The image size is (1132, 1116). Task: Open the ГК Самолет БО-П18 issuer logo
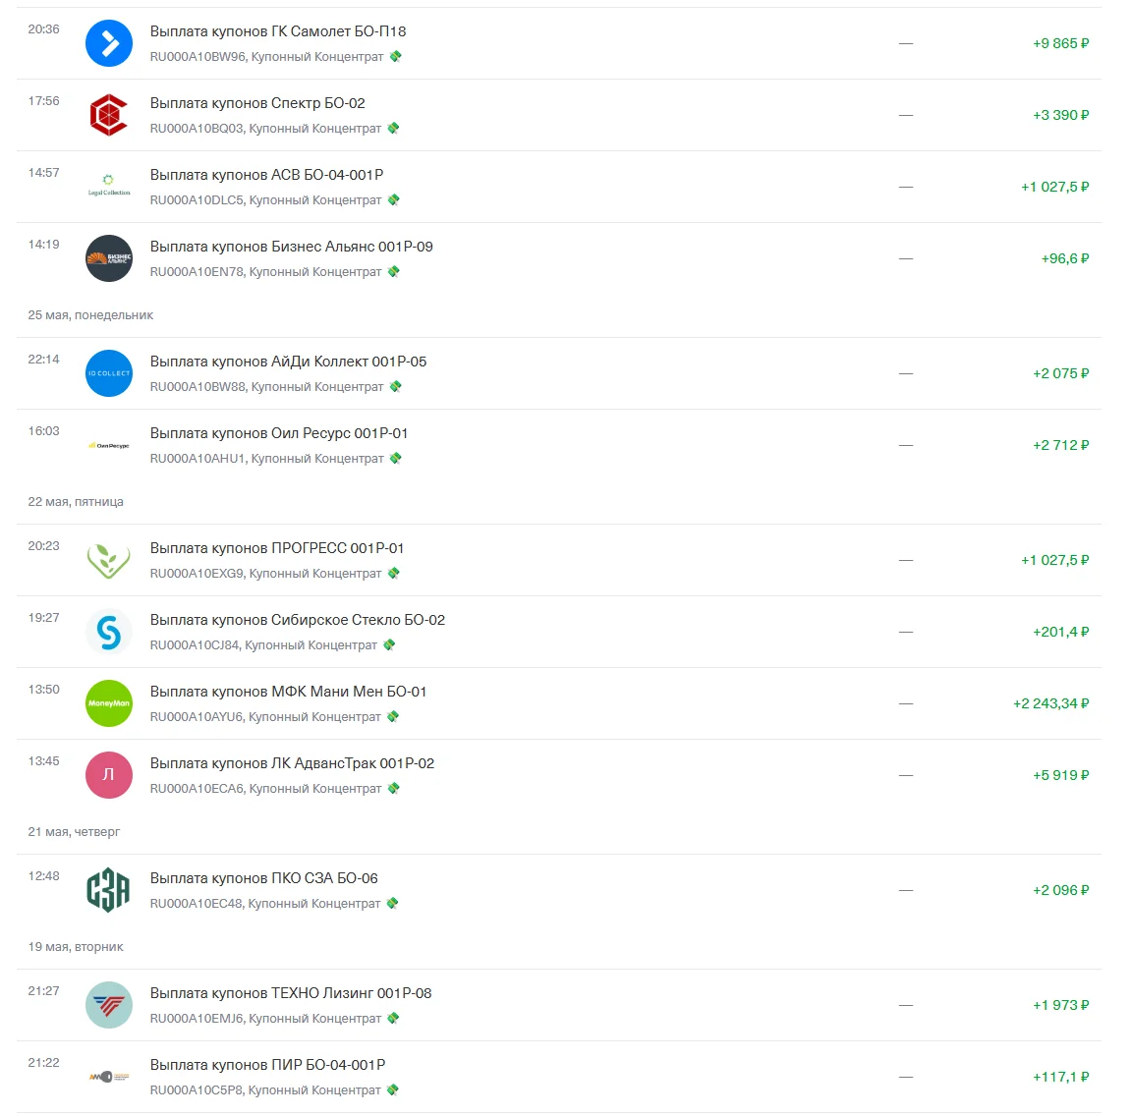click(109, 43)
